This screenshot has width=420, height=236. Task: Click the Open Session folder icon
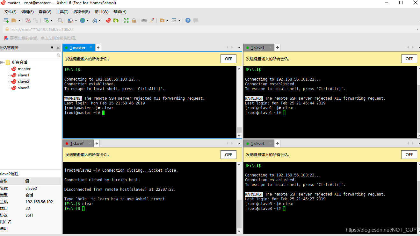[x=14, y=20]
